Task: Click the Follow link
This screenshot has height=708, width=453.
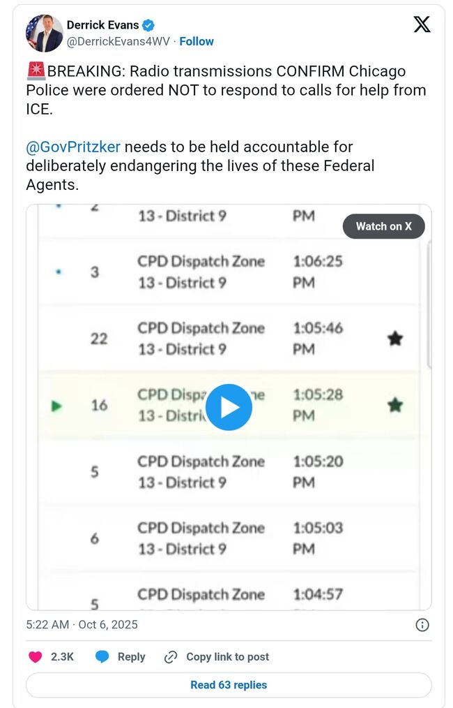Action: point(197,41)
